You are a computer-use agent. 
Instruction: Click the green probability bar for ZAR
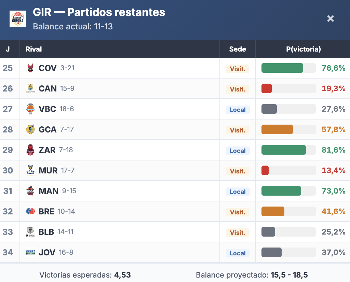click(x=283, y=150)
